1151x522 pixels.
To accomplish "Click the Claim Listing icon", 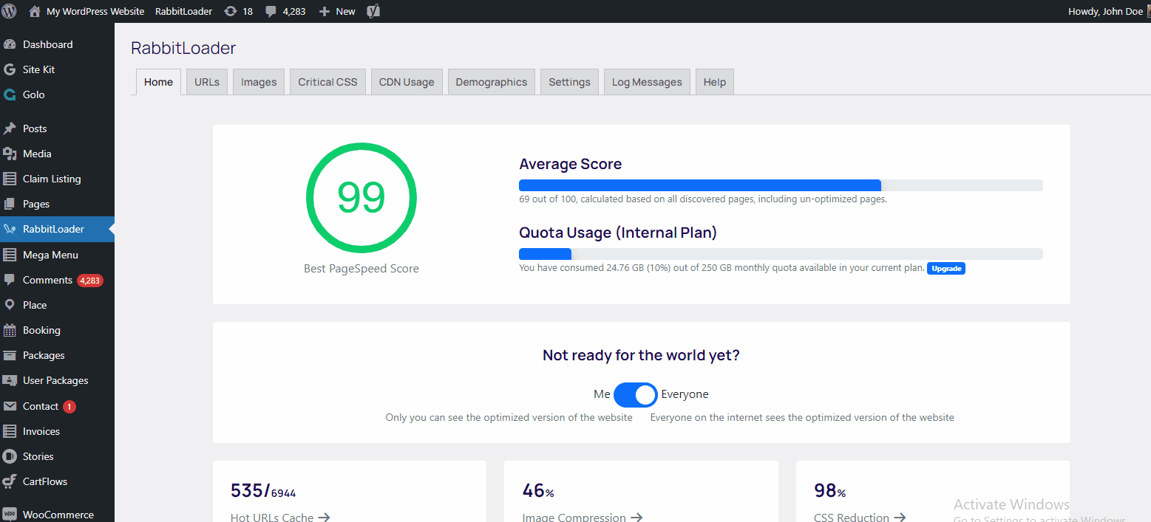I will [x=10, y=179].
